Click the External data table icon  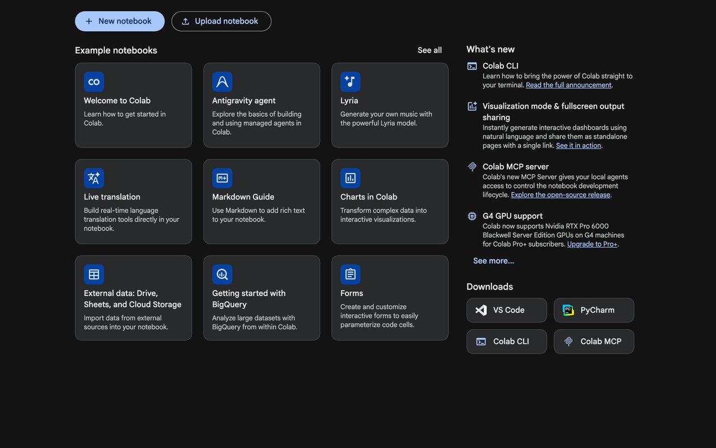point(94,274)
